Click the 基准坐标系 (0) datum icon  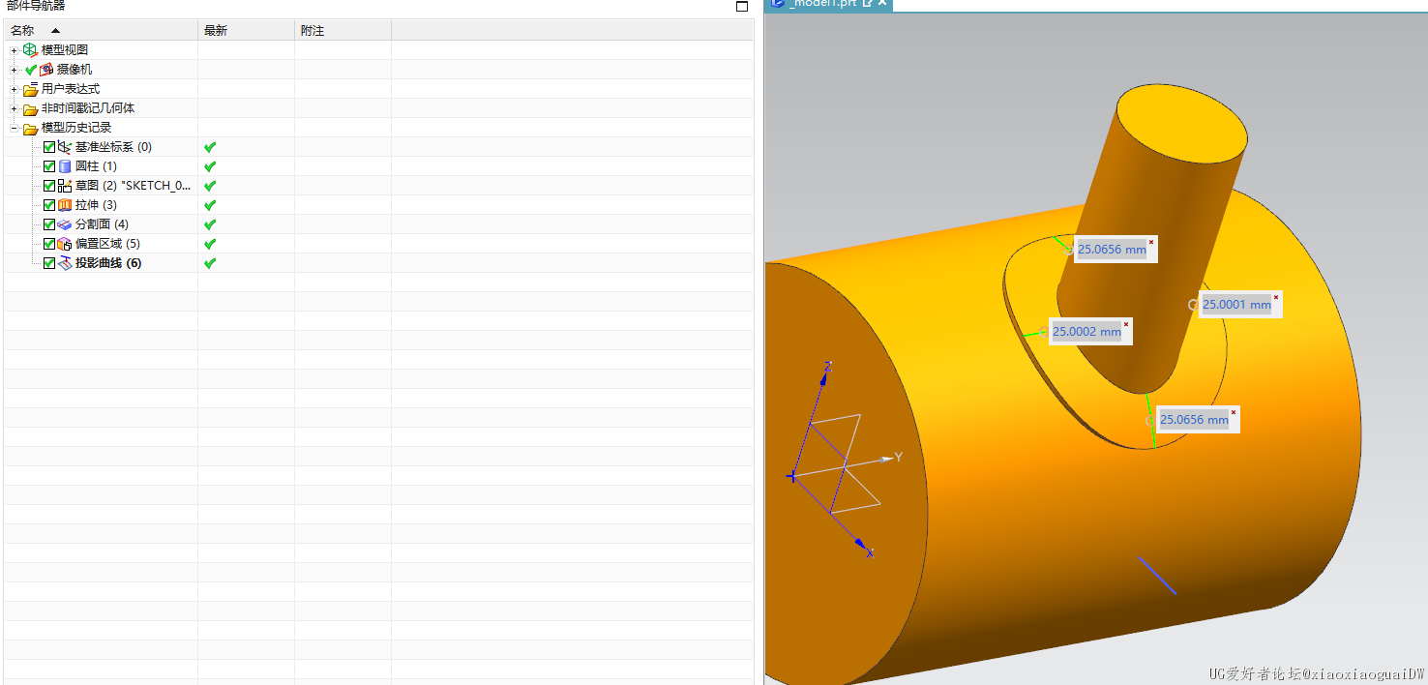click(x=65, y=147)
